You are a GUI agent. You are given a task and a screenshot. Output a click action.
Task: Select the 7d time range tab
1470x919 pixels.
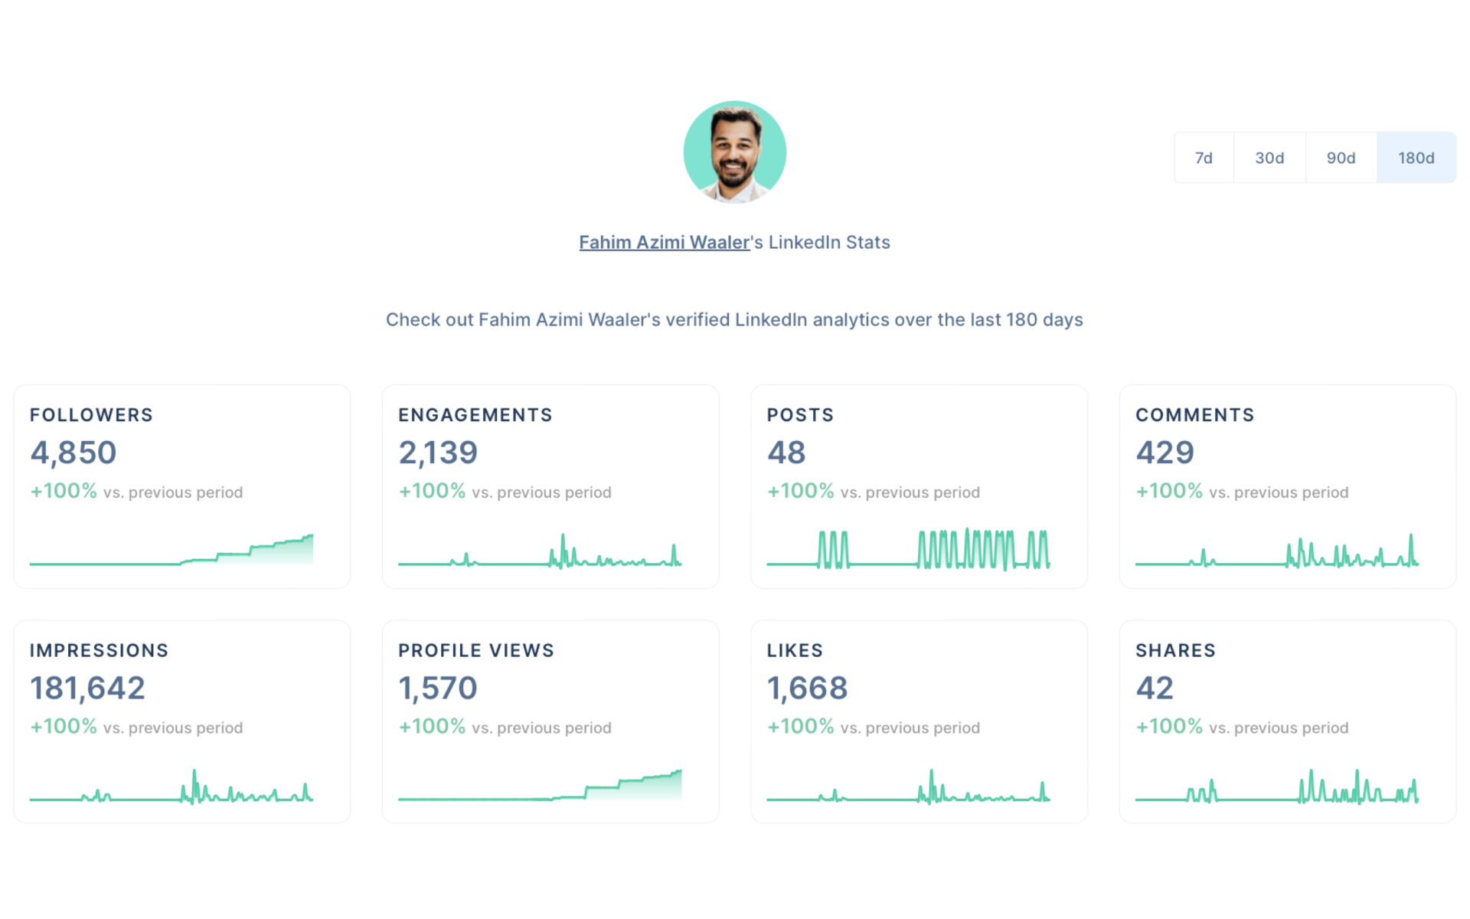[1204, 158]
